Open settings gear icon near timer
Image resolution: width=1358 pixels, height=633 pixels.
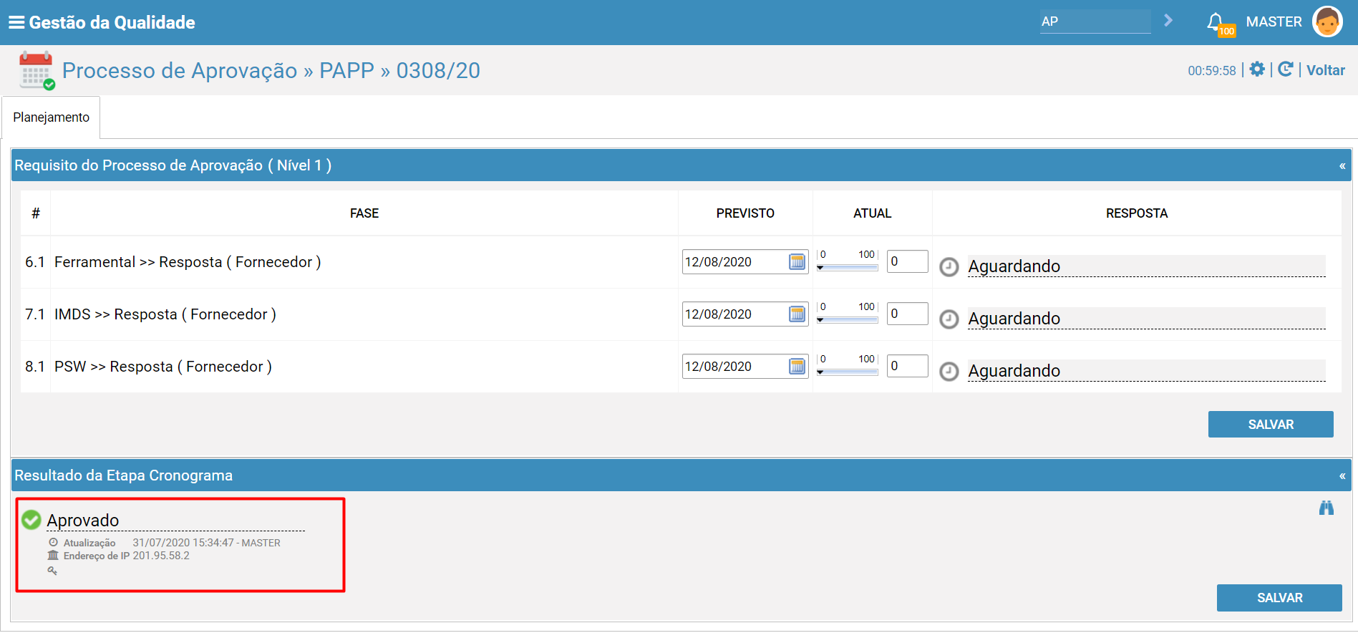(1256, 69)
